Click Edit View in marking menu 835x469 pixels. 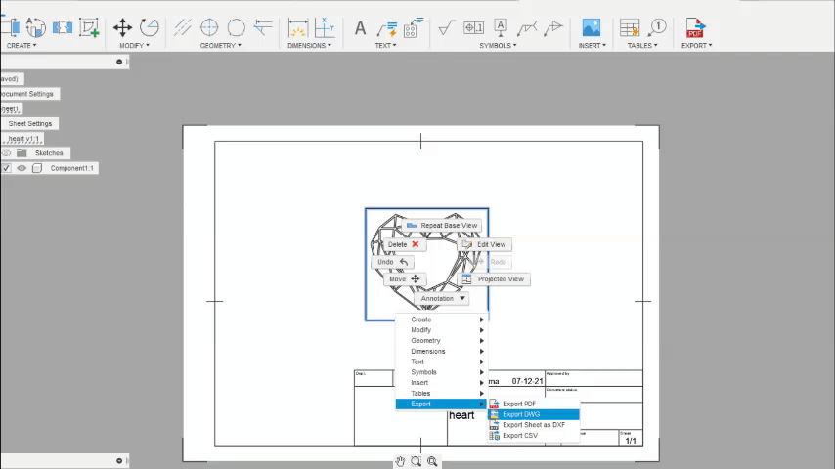[484, 244]
